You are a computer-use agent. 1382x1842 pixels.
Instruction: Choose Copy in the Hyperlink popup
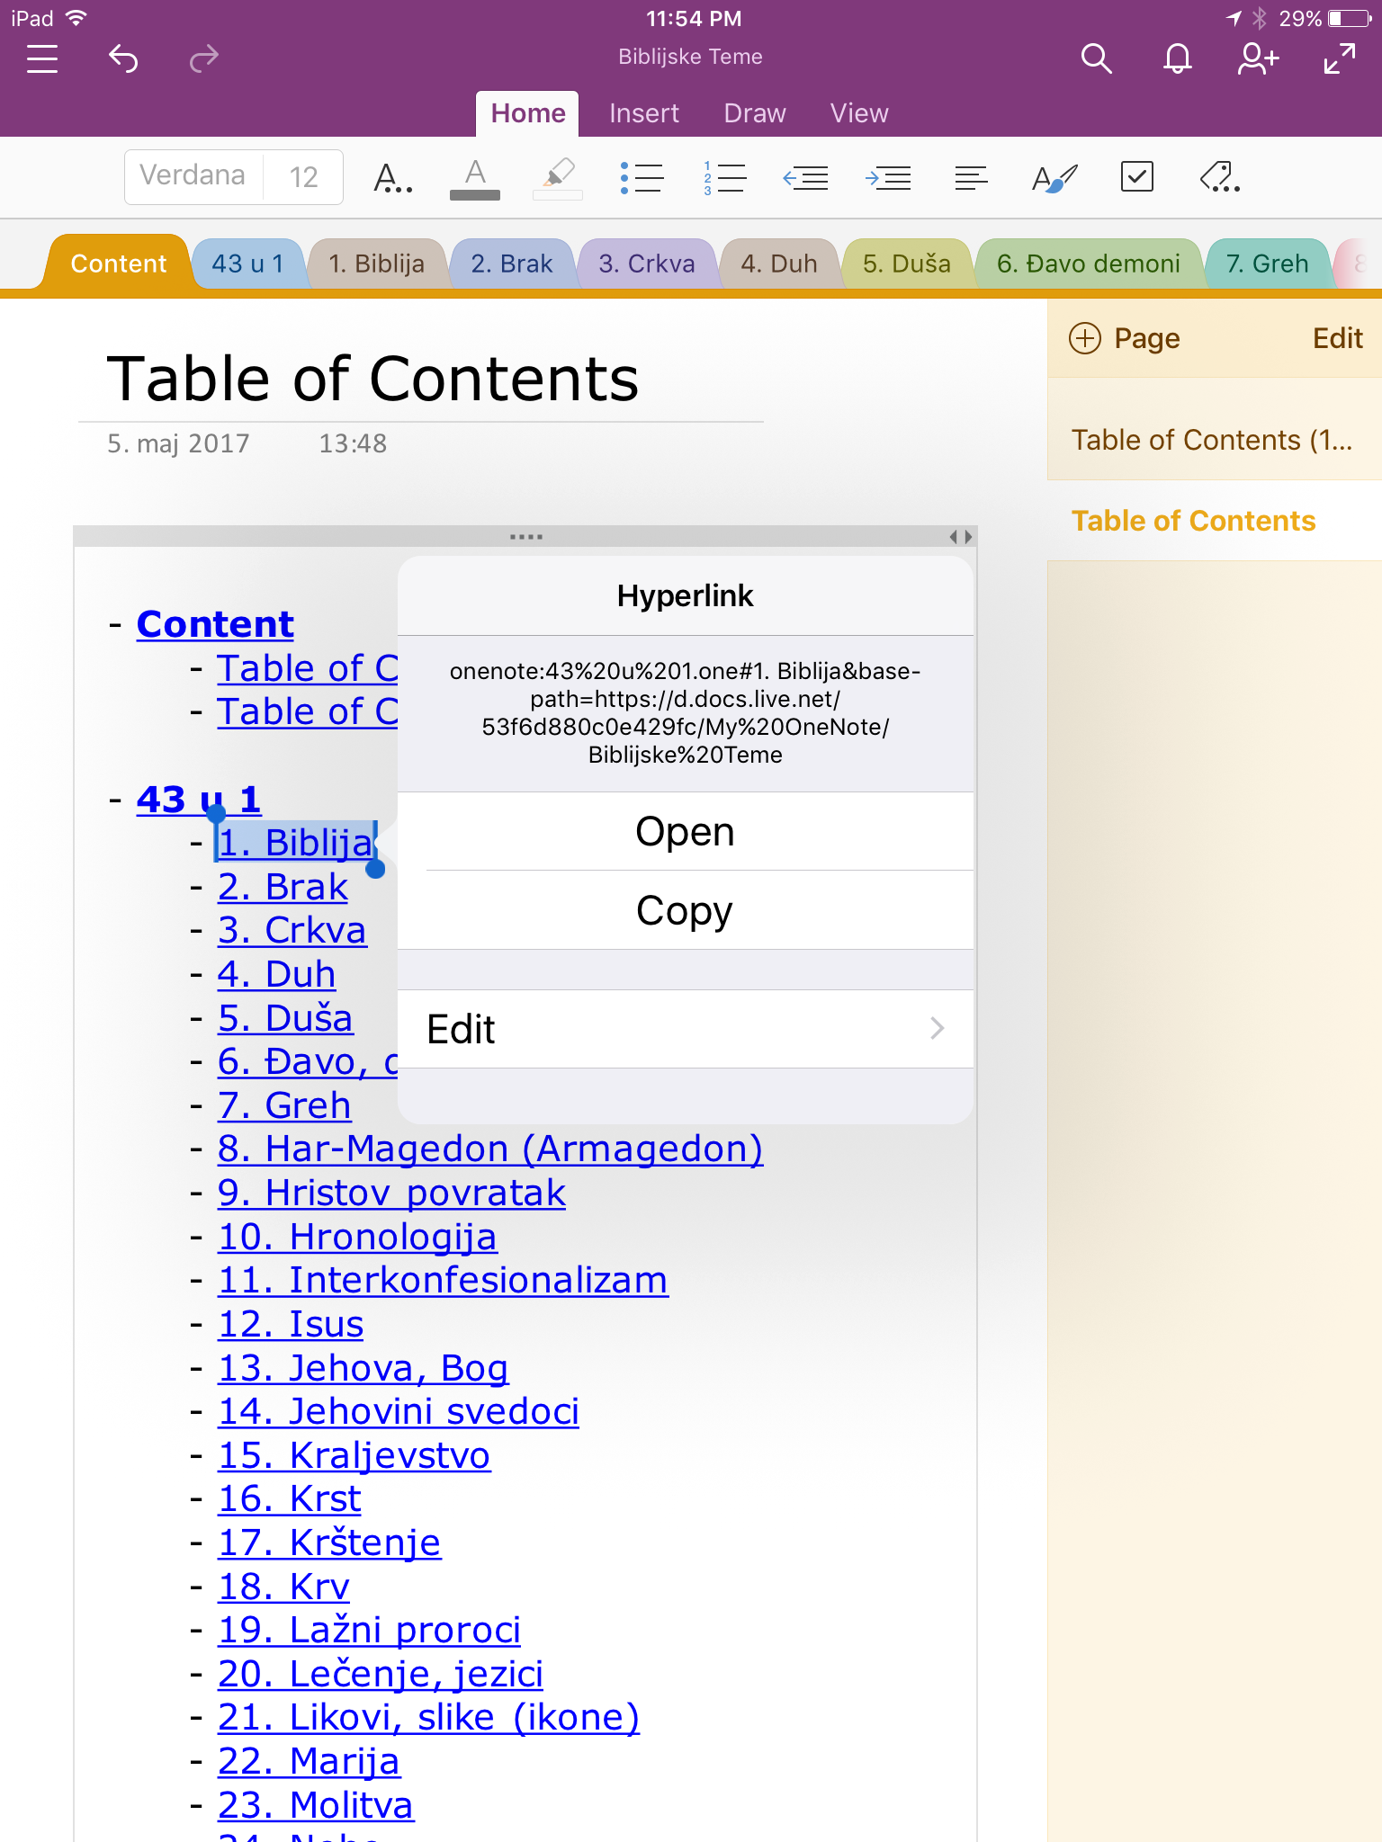click(685, 910)
